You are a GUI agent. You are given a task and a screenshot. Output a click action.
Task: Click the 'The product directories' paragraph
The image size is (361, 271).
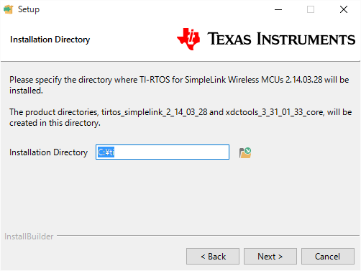pyautogui.click(x=180, y=117)
